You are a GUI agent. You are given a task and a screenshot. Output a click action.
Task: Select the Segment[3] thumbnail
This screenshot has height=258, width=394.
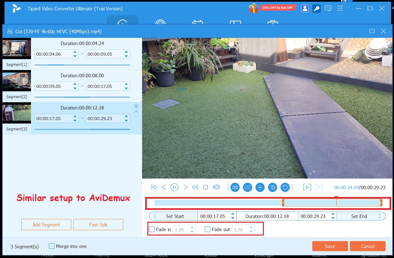17,113
